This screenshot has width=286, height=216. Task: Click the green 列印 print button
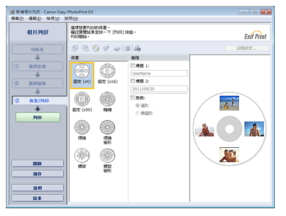point(38,117)
